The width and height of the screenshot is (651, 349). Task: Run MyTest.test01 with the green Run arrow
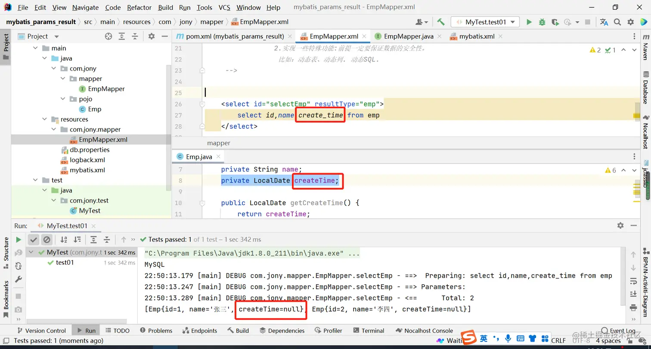529,22
